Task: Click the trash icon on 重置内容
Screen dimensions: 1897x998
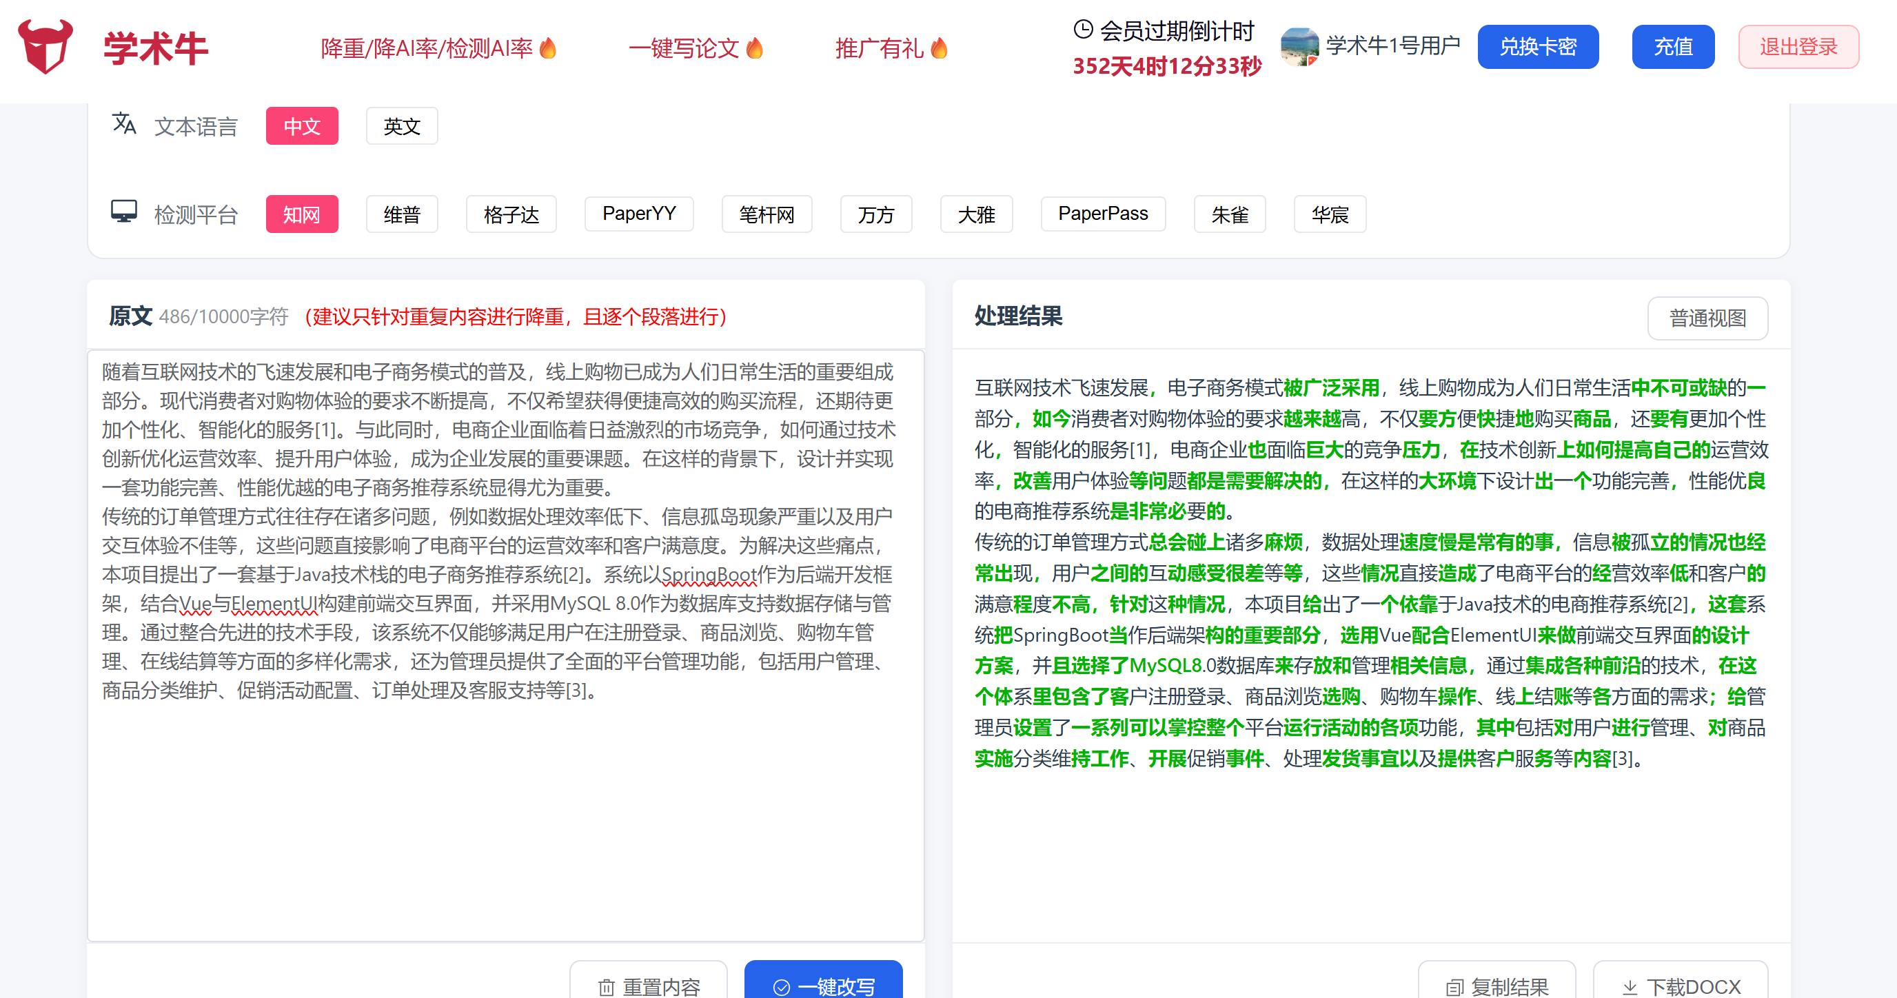Action: point(607,987)
